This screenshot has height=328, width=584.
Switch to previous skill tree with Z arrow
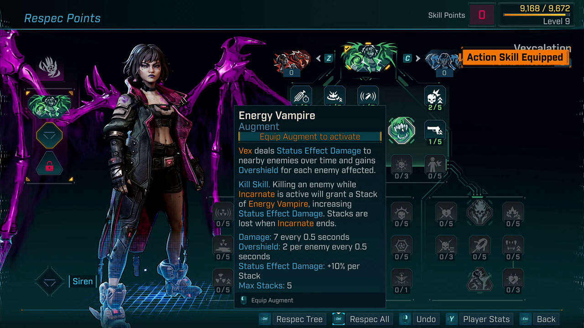tap(325, 58)
